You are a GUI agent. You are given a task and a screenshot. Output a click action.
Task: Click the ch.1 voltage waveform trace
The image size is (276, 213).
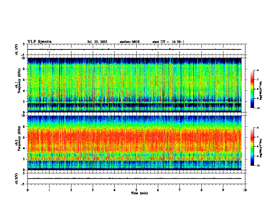point(135,49)
